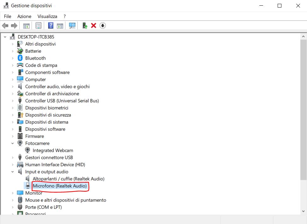Expand Altri dispositivi category
The width and height of the screenshot is (307, 224).
(x=13, y=44)
